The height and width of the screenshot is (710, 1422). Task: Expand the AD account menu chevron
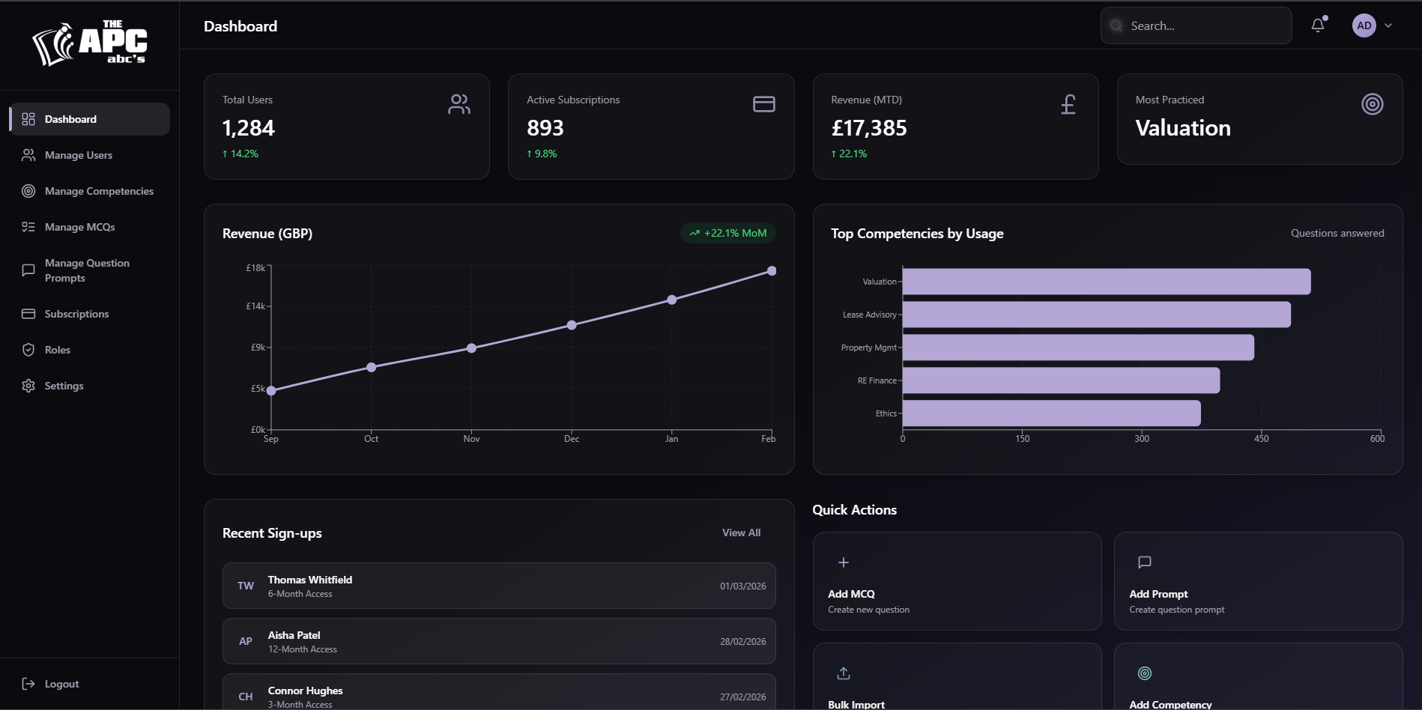click(1388, 25)
